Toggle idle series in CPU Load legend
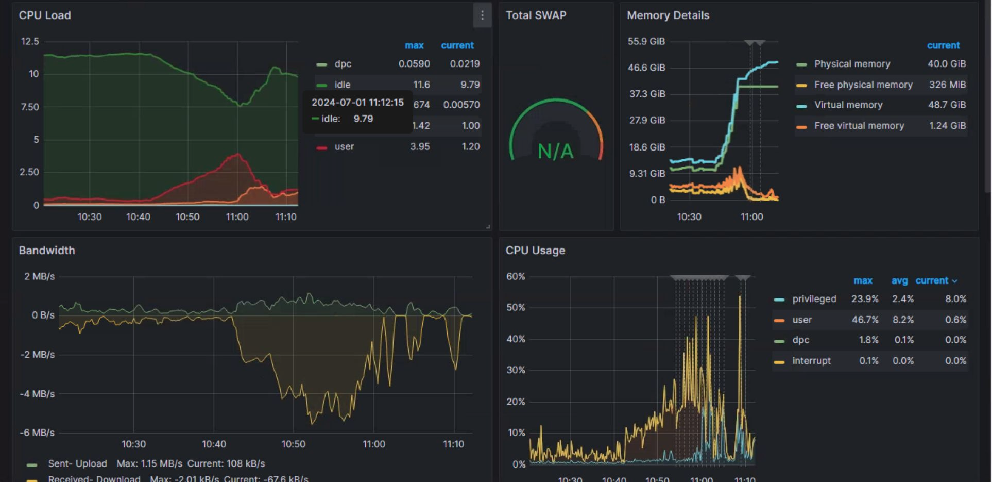992x482 pixels. coord(343,85)
